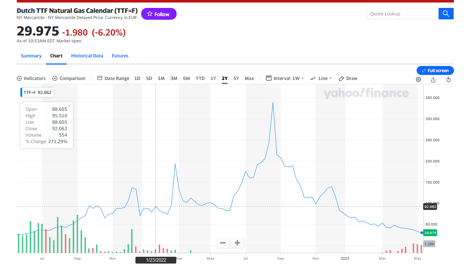Screen dimensions: 474x265
Task: Select the 2Y range
Action: (x=225, y=78)
